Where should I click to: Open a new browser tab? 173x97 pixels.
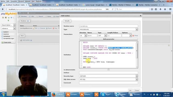tap(164, 5)
